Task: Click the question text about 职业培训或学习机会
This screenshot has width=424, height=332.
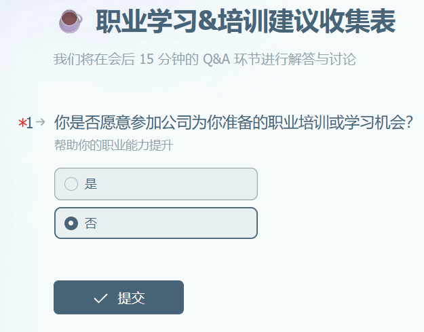Action: 233,122
